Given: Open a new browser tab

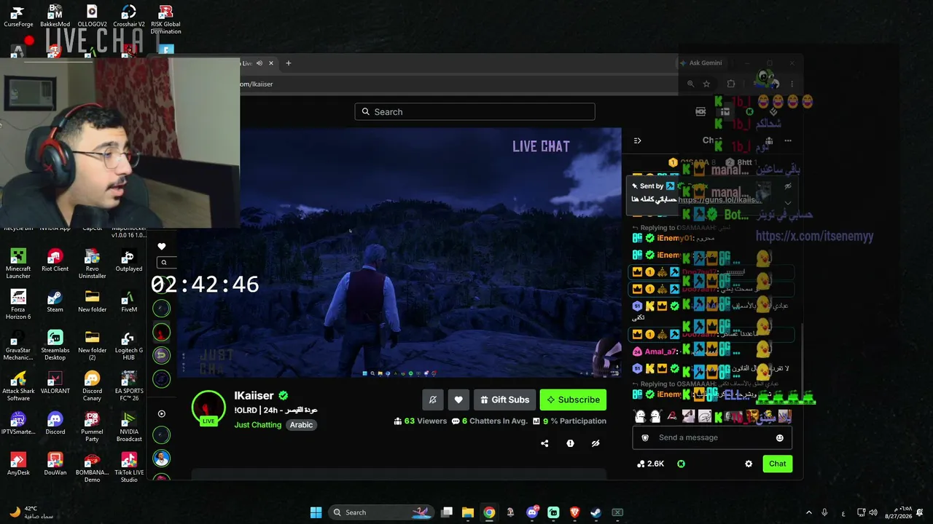Looking at the screenshot, I should pyautogui.click(x=289, y=63).
